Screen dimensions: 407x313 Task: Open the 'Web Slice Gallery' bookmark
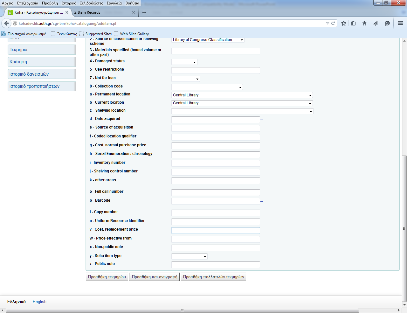131,34
